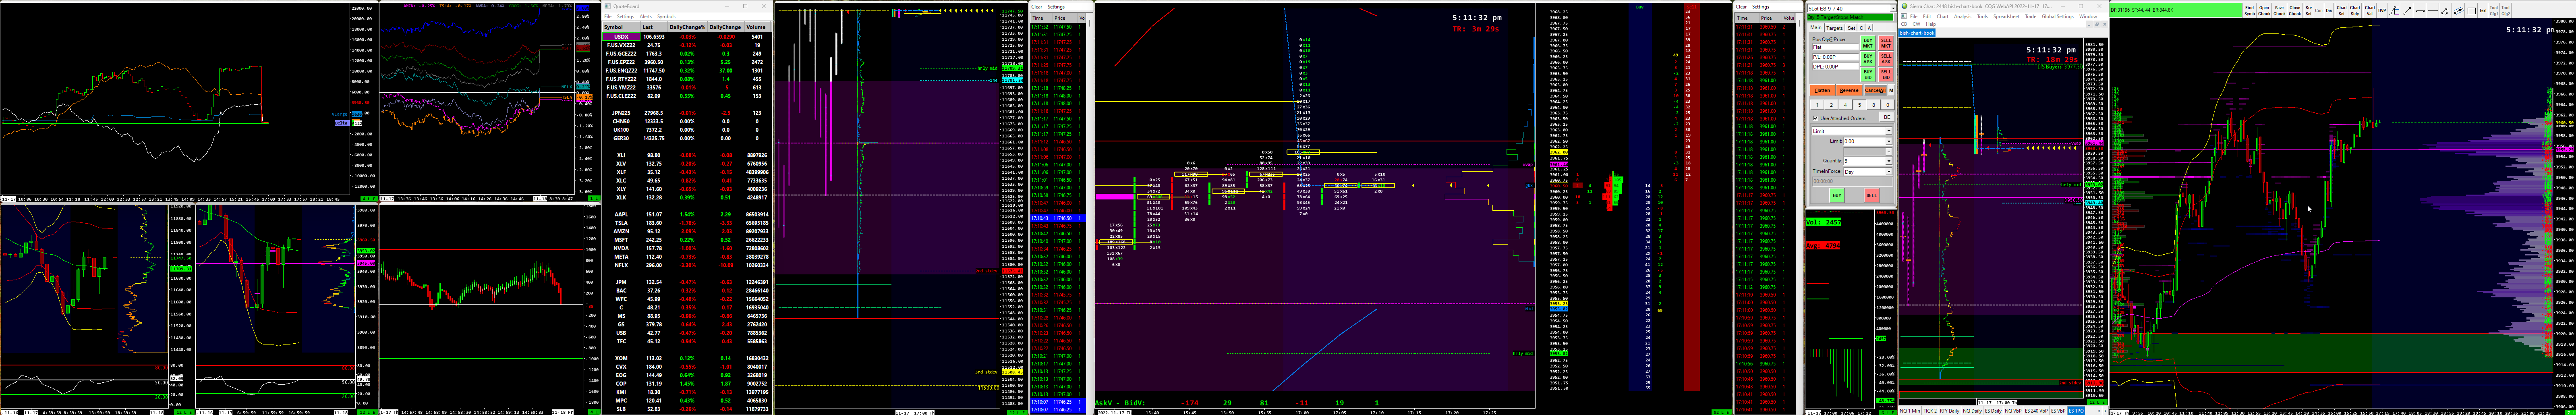Select the plain horizontal line tool
Screen dimensions: 2576x415
tap(2433, 11)
